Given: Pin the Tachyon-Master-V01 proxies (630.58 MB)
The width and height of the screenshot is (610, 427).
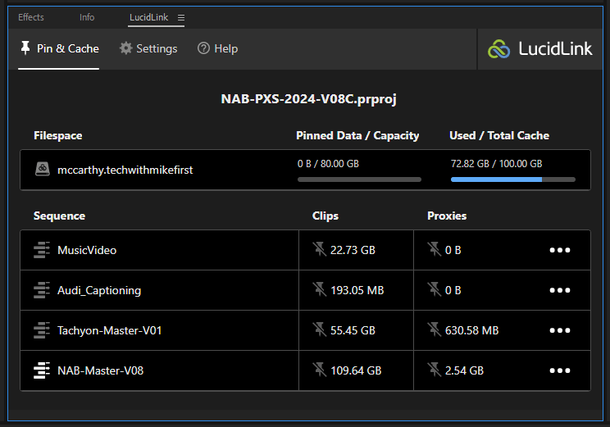Looking at the screenshot, I should tap(434, 329).
